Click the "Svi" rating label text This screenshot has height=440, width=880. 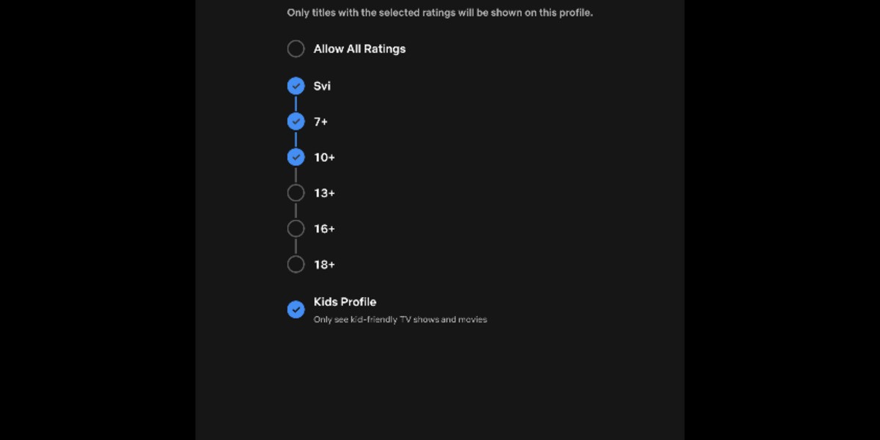pyautogui.click(x=322, y=87)
